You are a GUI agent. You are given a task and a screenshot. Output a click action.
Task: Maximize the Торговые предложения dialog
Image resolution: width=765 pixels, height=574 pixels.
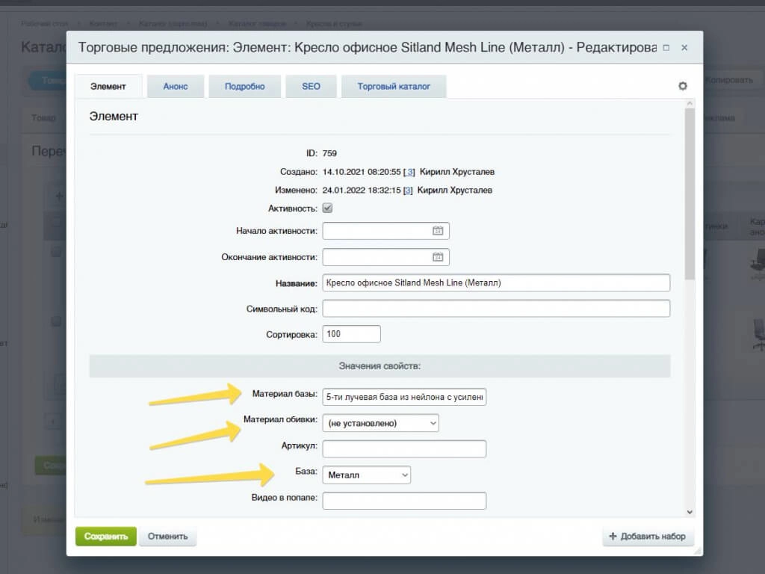point(666,48)
